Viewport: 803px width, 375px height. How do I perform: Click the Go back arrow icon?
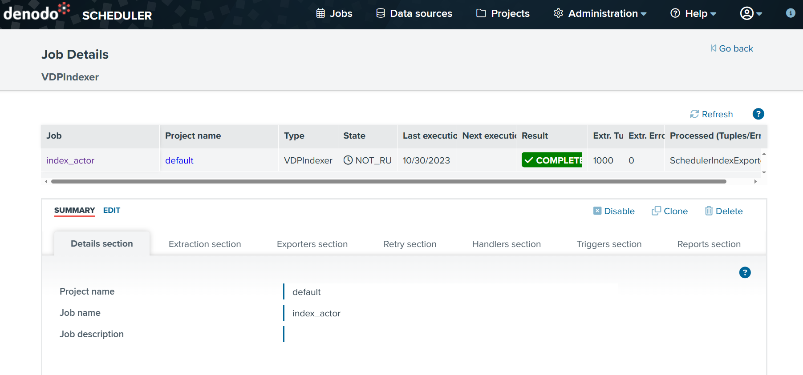[714, 48]
